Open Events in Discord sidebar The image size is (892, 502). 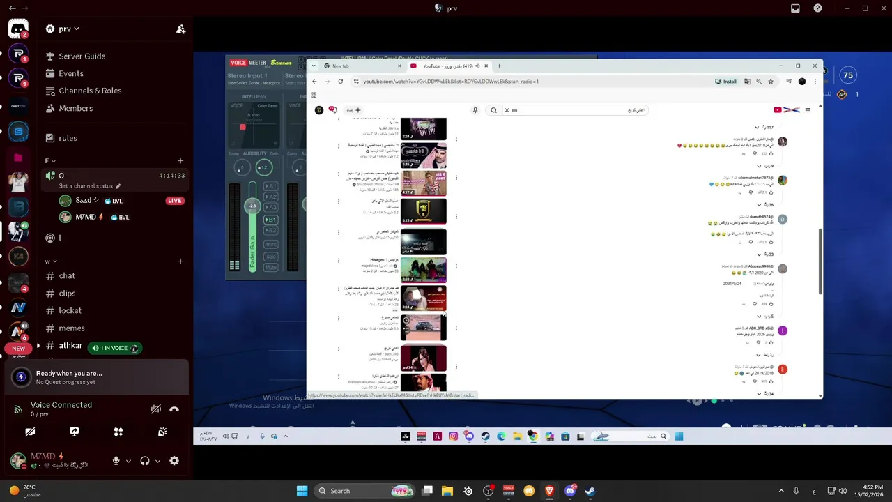coord(70,73)
